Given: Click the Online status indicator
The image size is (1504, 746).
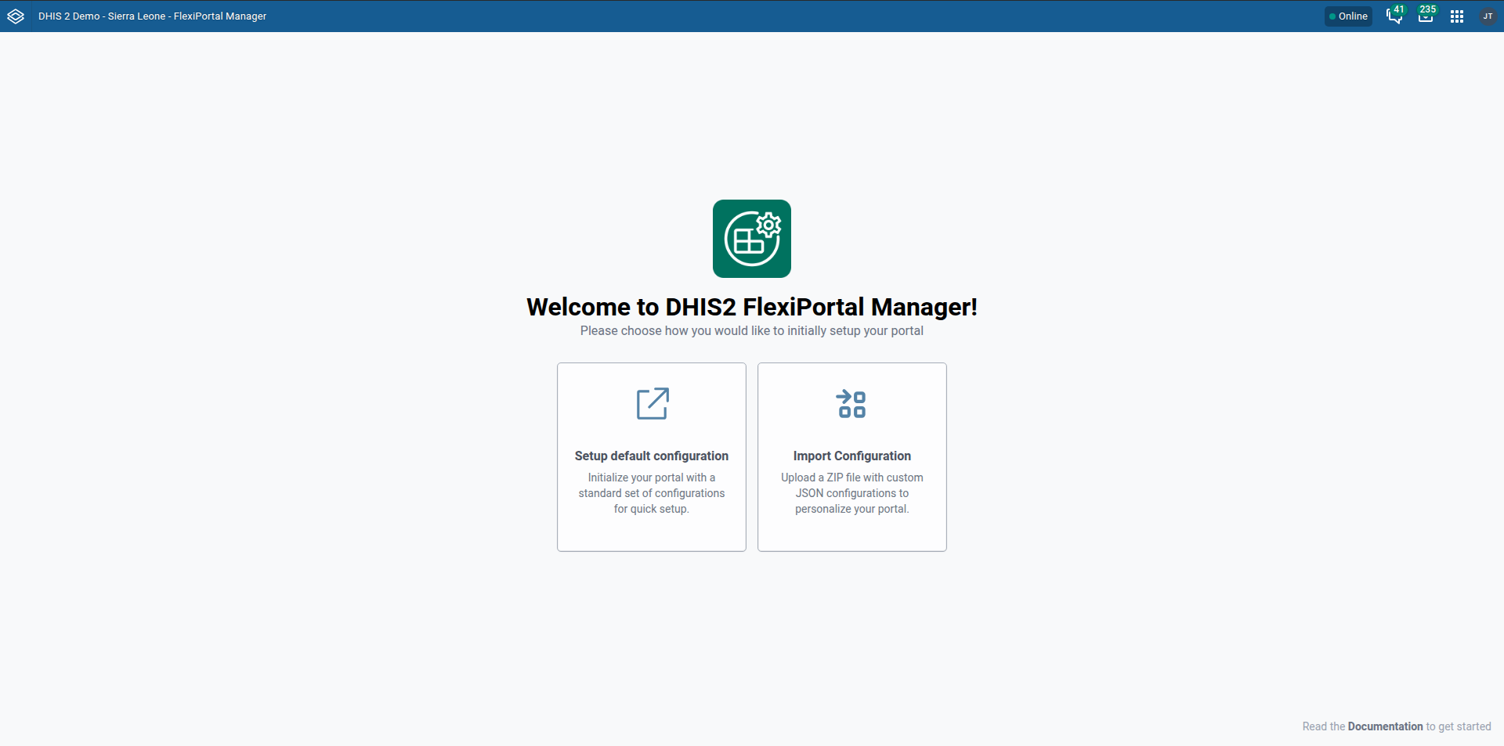Looking at the screenshot, I should pos(1348,16).
